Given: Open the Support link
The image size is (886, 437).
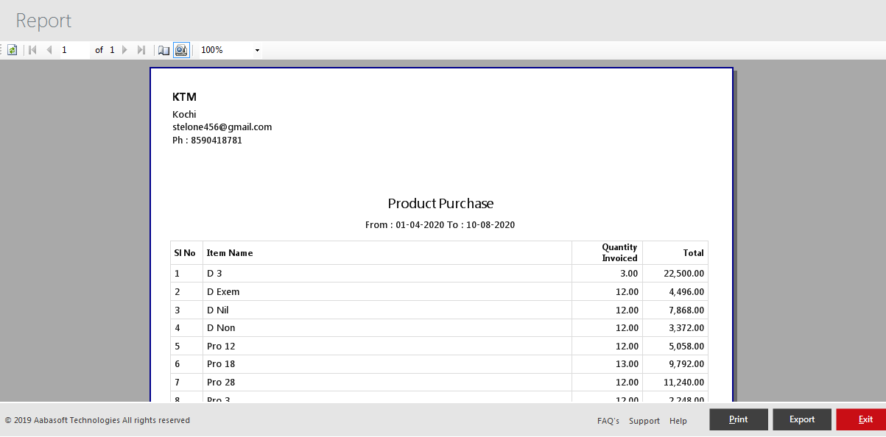Looking at the screenshot, I should point(644,421).
